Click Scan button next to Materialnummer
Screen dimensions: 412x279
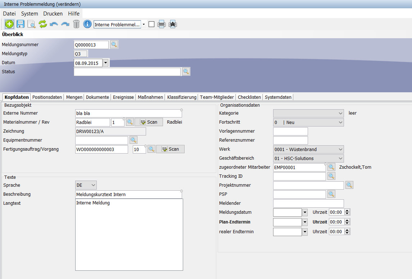coord(149,122)
